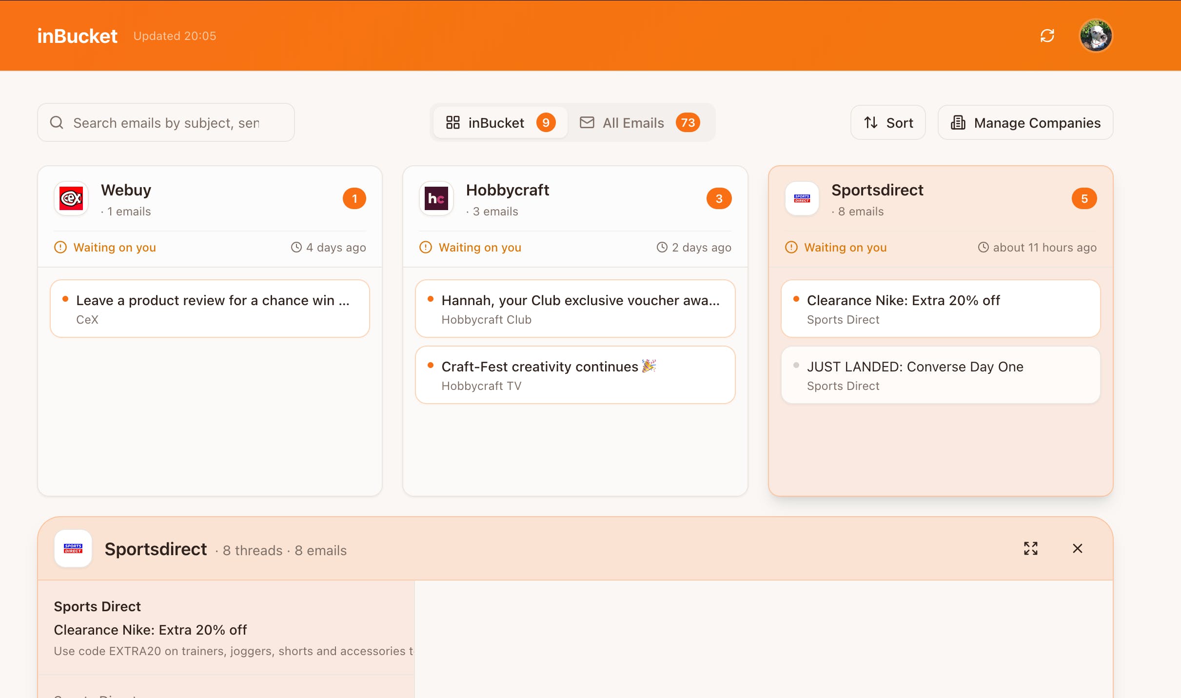Click the magnifier search icon
The height and width of the screenshot is (698, 1181).
(x=57, y=122)
